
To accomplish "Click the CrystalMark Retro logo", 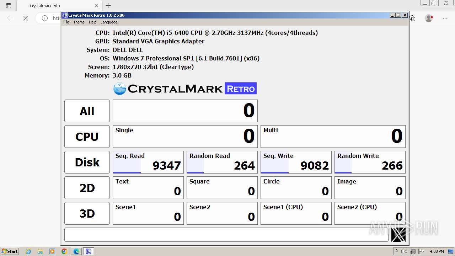I will (x=185, y=89).
